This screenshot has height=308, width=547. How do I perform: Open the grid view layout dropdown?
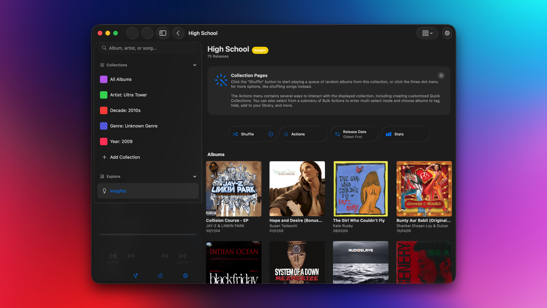point(427,33)
